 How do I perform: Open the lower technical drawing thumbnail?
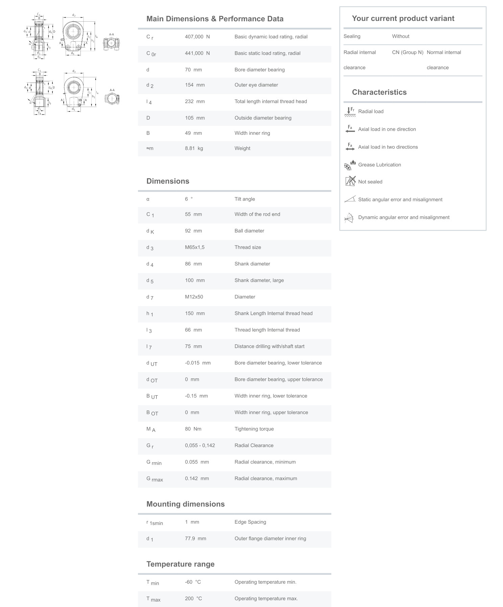tap(73, 92)
